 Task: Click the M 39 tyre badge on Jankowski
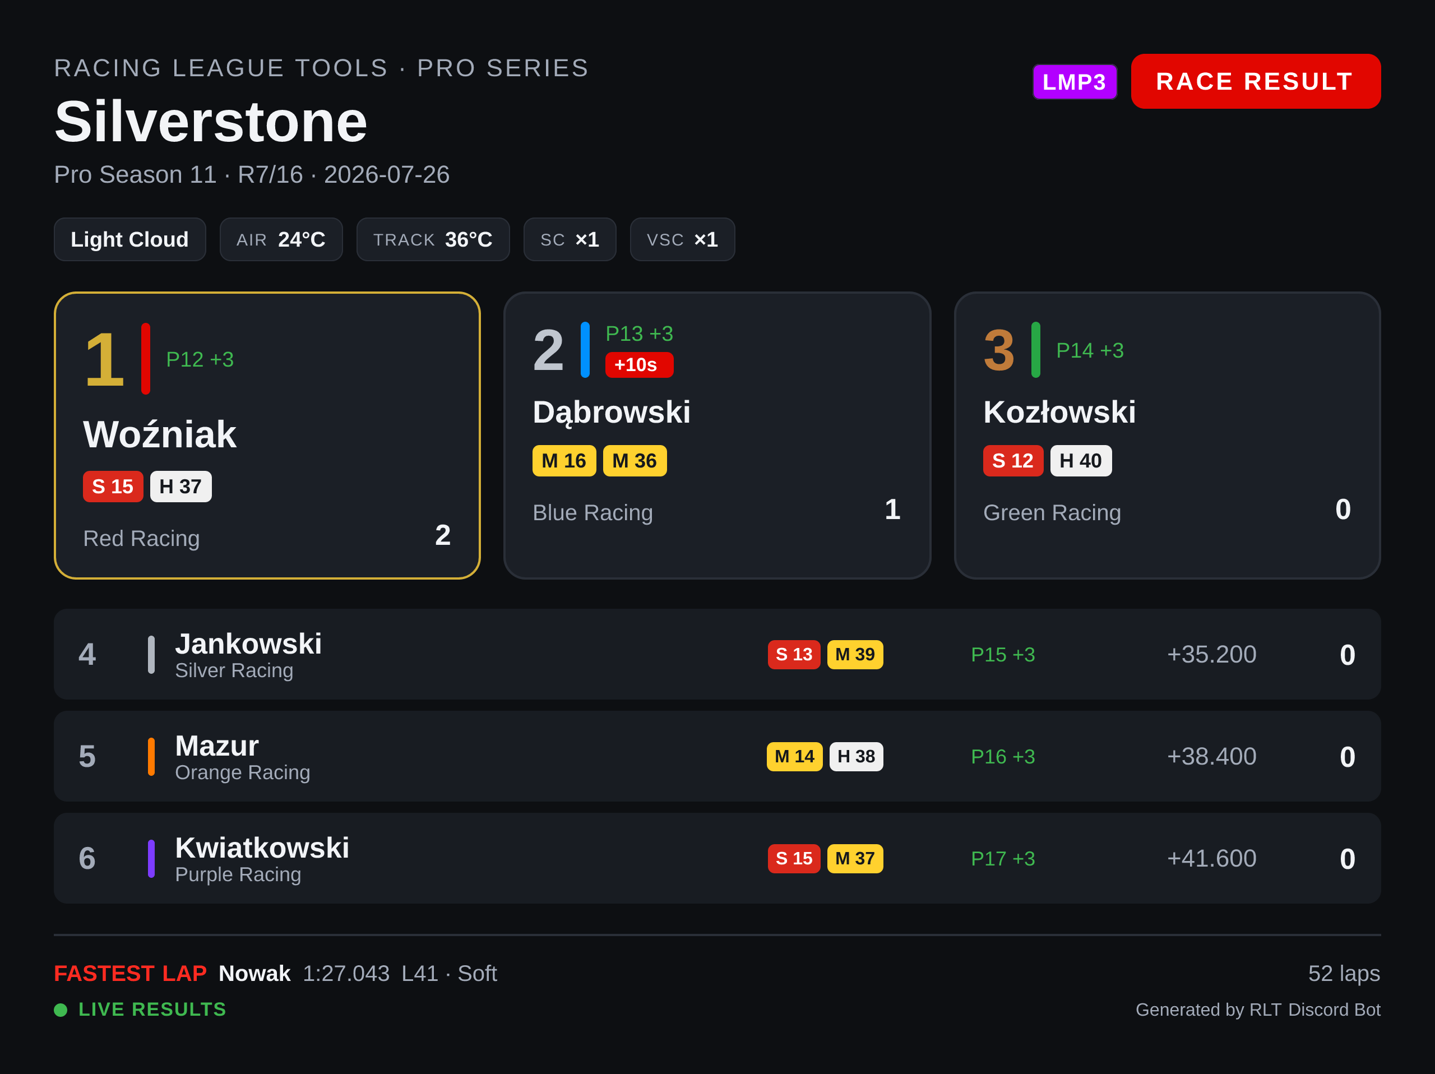point(855,654)
